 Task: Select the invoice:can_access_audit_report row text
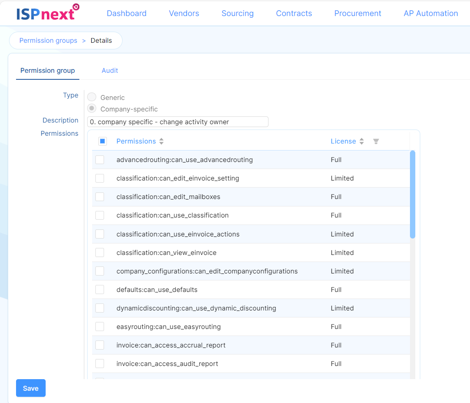(167, 364)
